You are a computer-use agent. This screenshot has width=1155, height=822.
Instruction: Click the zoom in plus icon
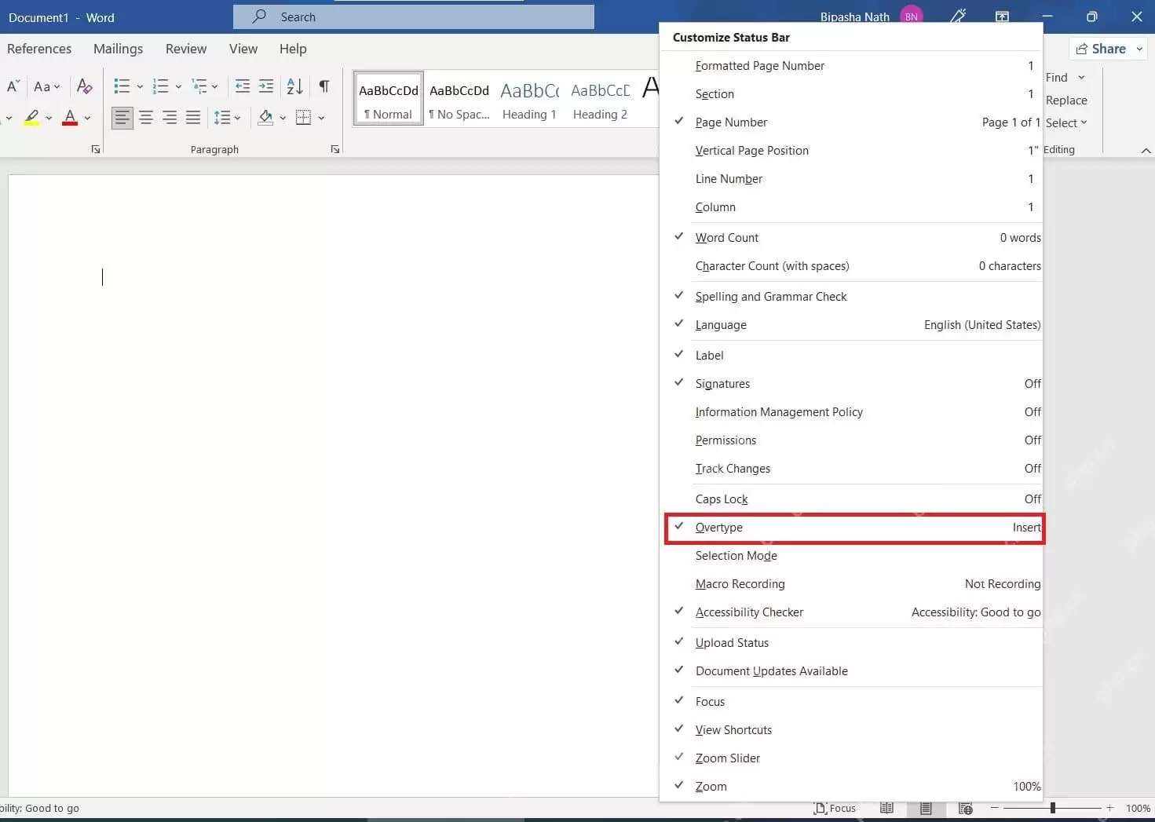1109,808
